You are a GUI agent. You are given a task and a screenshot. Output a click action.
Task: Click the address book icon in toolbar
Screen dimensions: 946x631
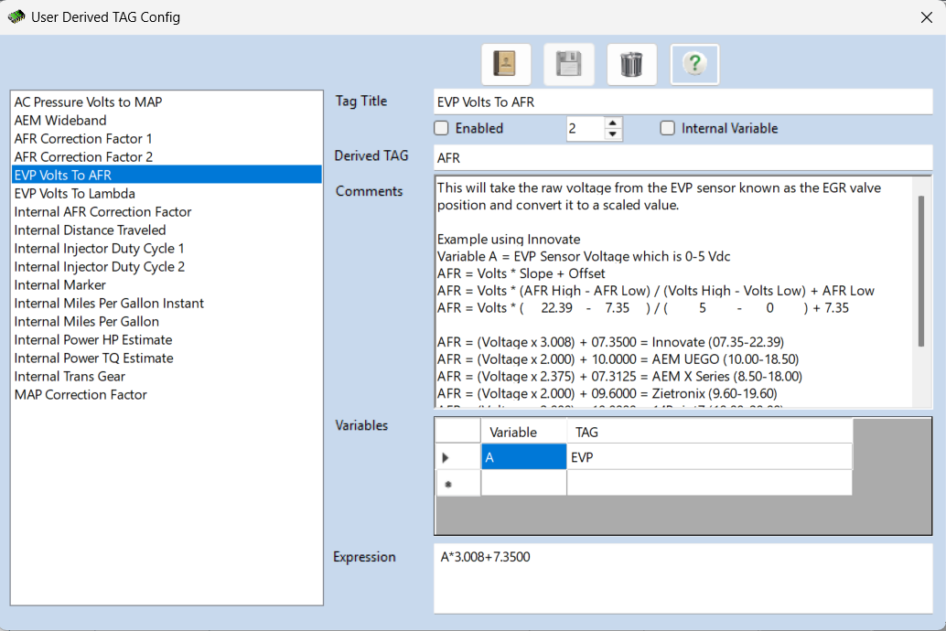click(x=505, y=64)
